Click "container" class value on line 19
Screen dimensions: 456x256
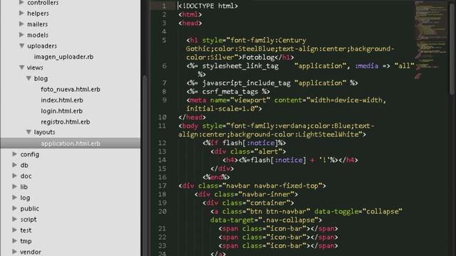[268, 203]
